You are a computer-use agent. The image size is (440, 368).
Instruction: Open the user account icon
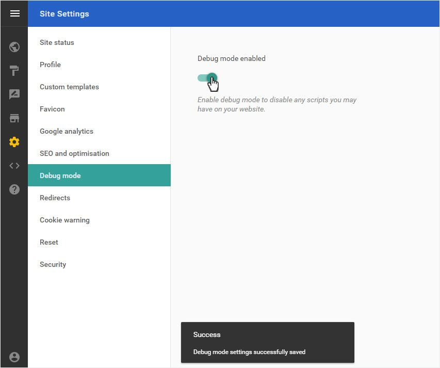pos(14,357)
